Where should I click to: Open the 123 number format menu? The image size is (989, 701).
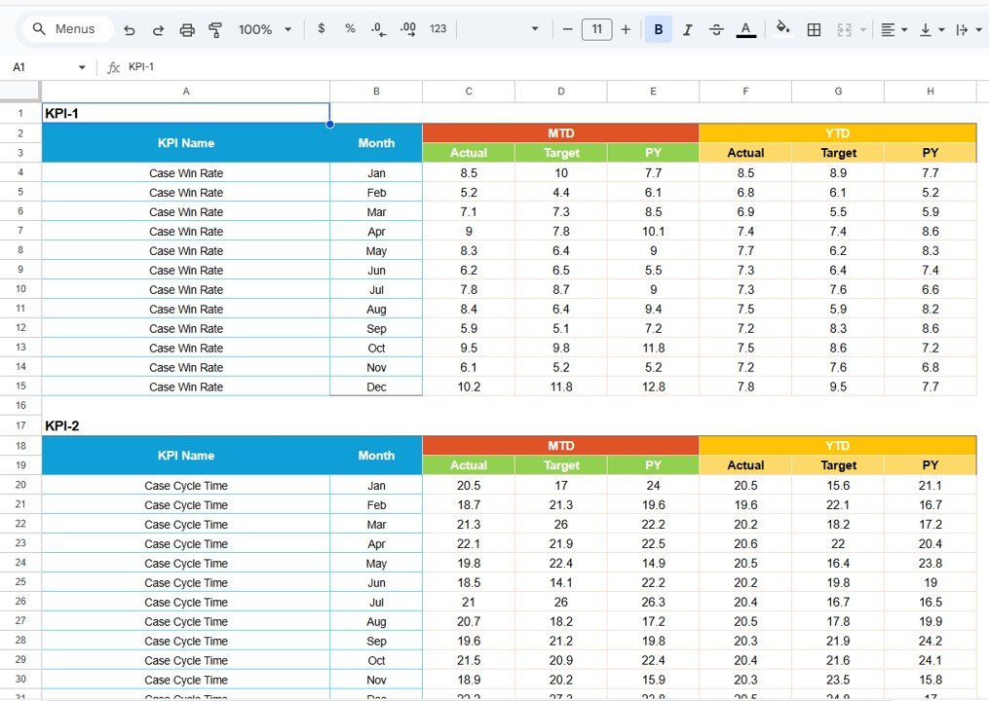(438, 29)
